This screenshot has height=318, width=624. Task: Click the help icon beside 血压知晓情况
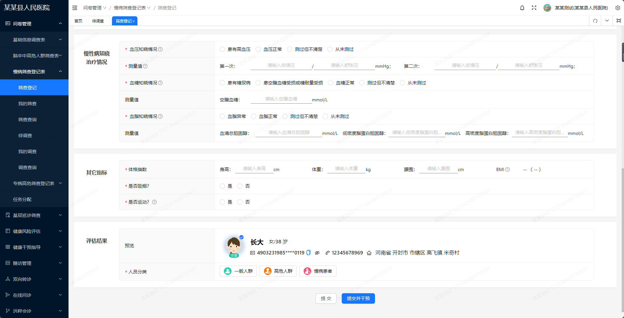pyautogui.click(x=160, y=49)
